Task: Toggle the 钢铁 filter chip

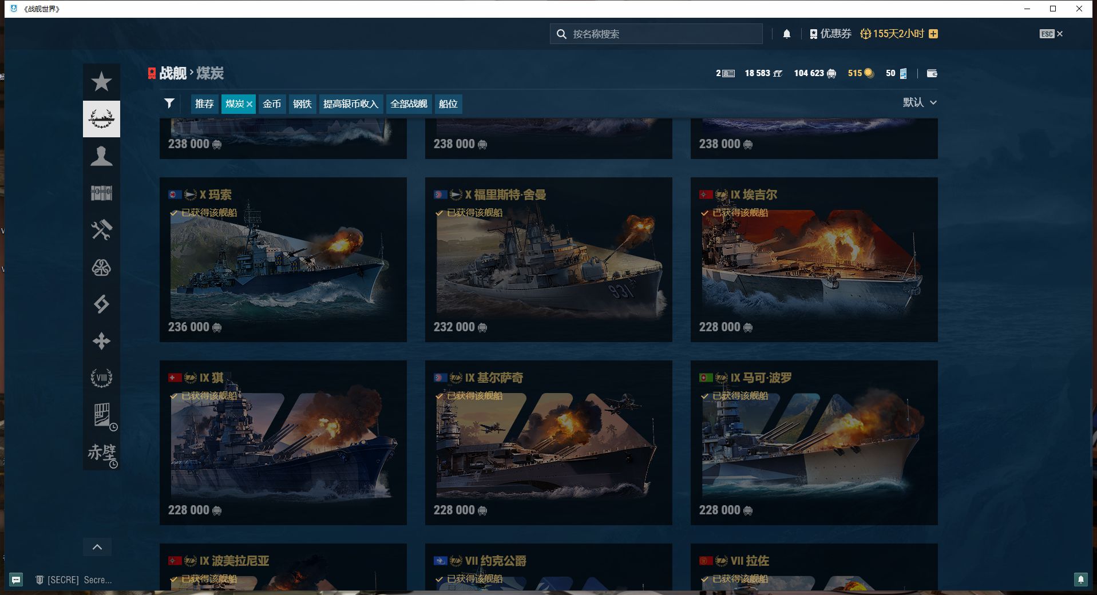Action: (302, 104)
